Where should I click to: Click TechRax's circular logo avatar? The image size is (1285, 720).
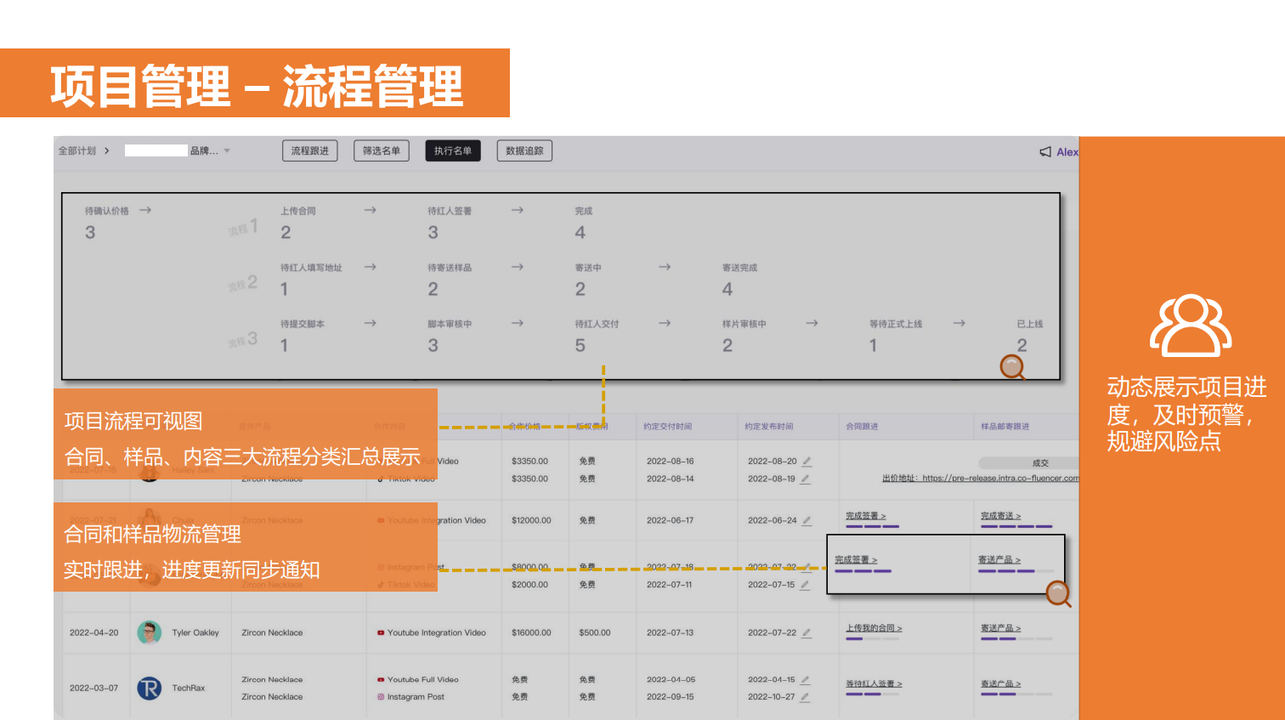pyautogui.click(x=150, y=688)
